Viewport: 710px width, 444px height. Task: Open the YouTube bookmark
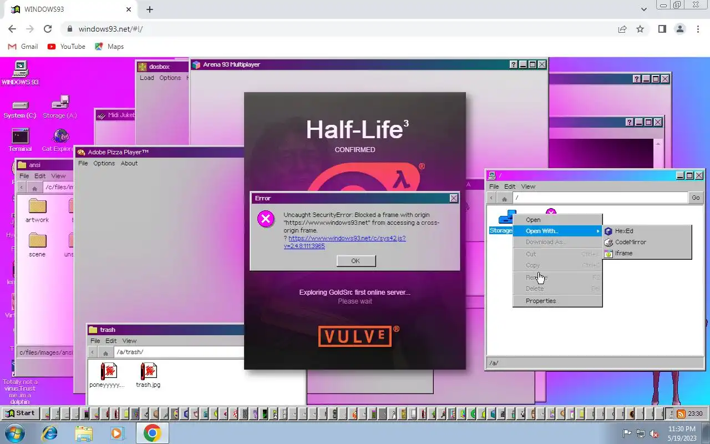coord(67,47)
